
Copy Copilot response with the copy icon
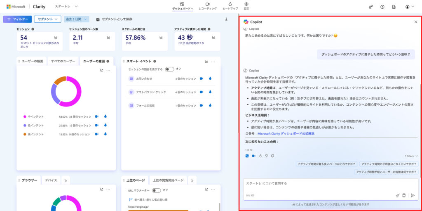pyautogui.click(x=272, y=156)
